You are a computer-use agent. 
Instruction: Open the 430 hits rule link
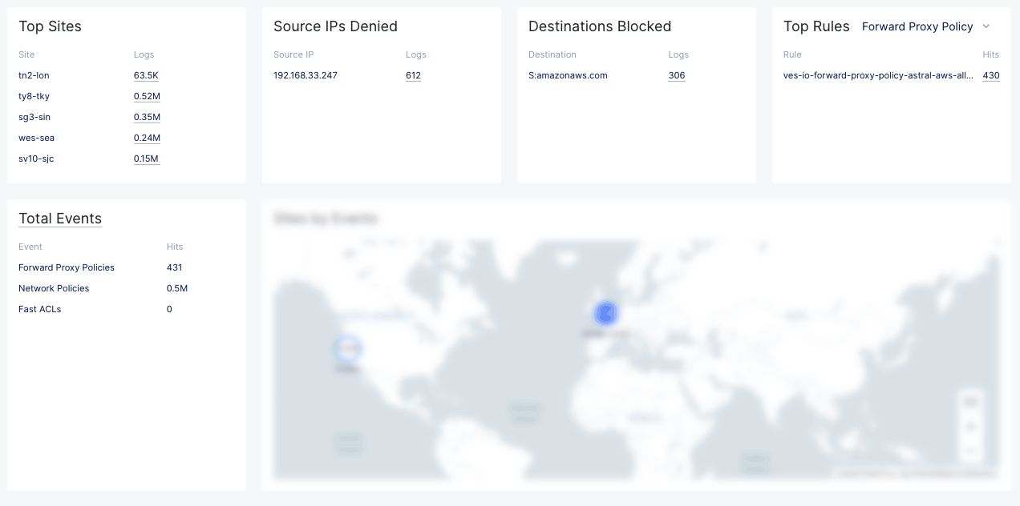tap(990, 75)
